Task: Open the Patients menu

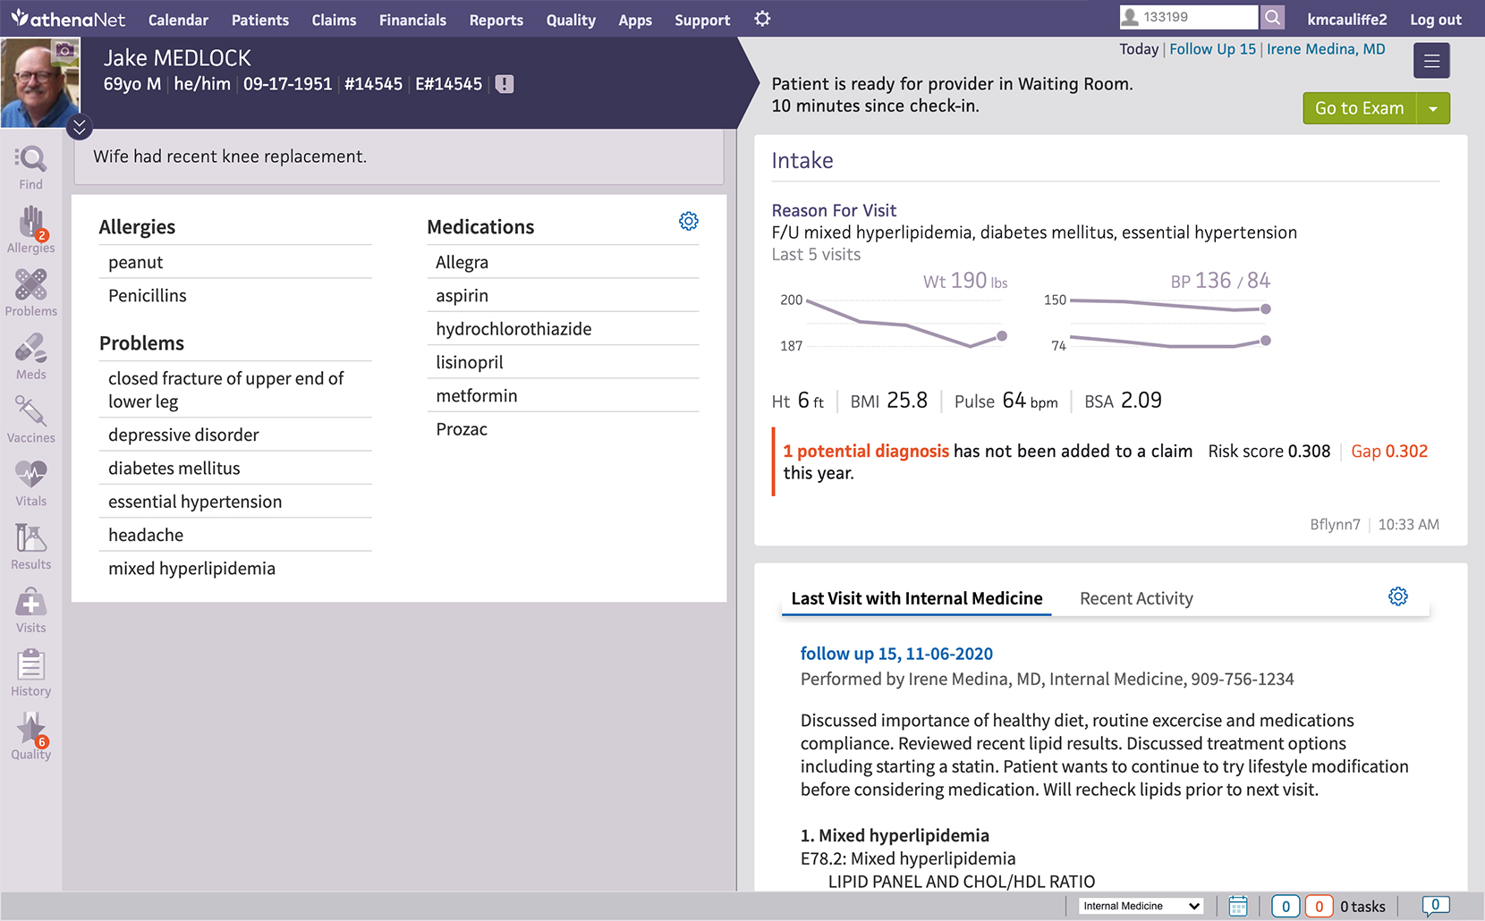Action: pyautogui.click(x=260, y=20)
